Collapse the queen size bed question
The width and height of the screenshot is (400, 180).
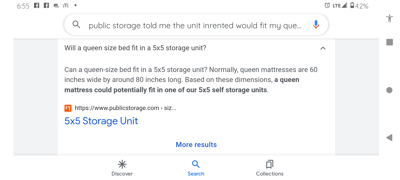pos(323,48)
